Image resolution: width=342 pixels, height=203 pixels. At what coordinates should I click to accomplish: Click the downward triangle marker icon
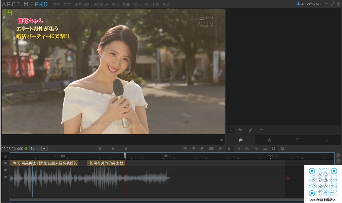coord(194,149)
